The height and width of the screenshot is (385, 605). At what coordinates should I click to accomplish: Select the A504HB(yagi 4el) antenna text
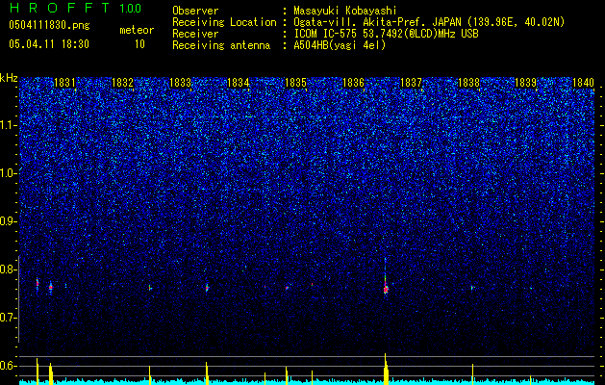click(x=340, y=45)
